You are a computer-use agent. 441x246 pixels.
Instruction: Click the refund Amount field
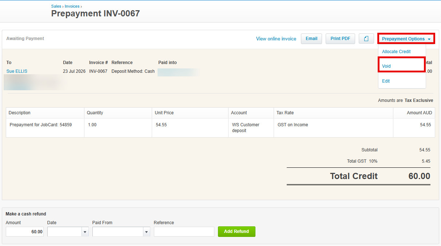point(25,231)
